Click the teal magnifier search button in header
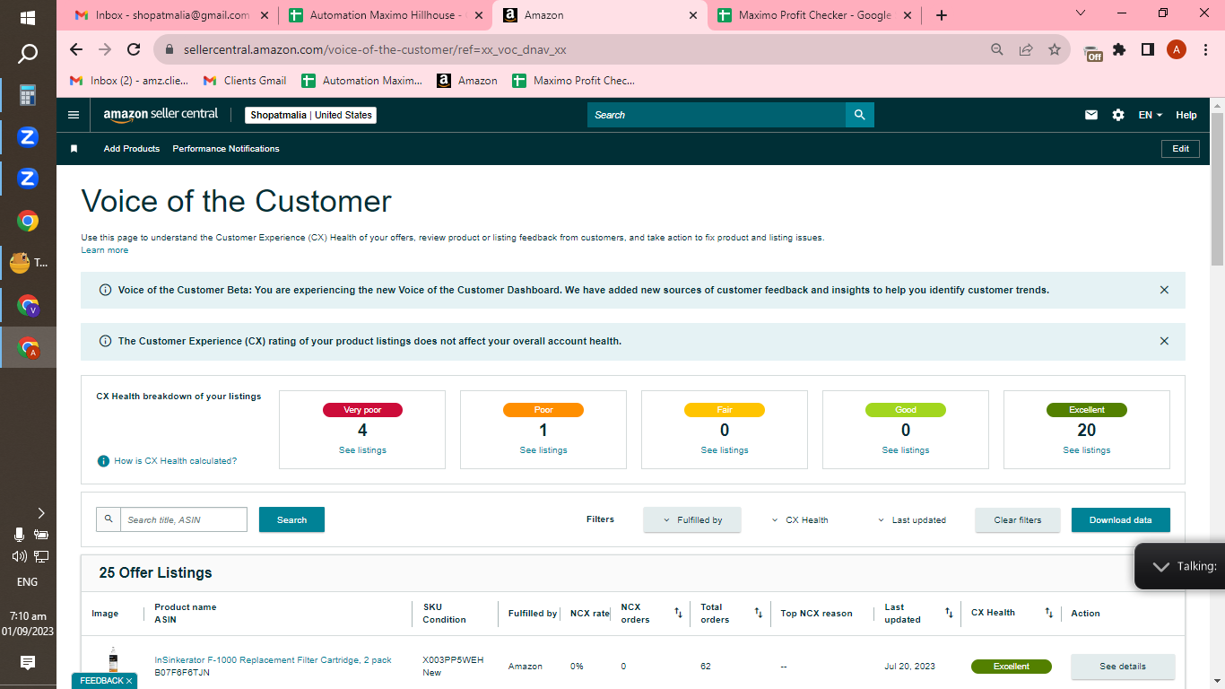This screenshot has height=689, width=1225. click(x=860, y=115)
